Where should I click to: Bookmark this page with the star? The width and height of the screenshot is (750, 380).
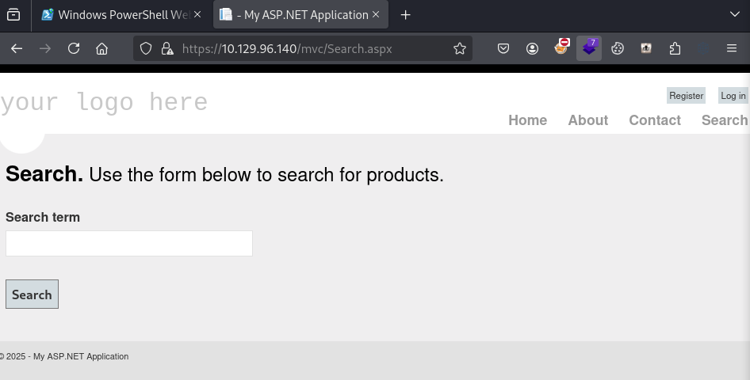[x=460, y=48]
